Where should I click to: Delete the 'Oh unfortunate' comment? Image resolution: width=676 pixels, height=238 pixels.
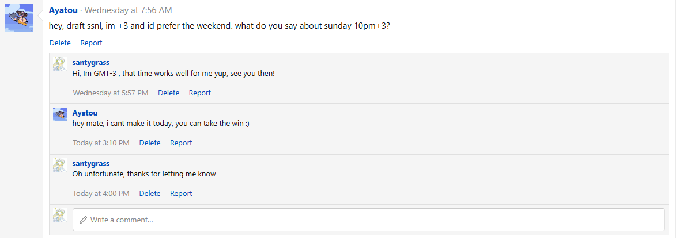[x=150, y=193]
